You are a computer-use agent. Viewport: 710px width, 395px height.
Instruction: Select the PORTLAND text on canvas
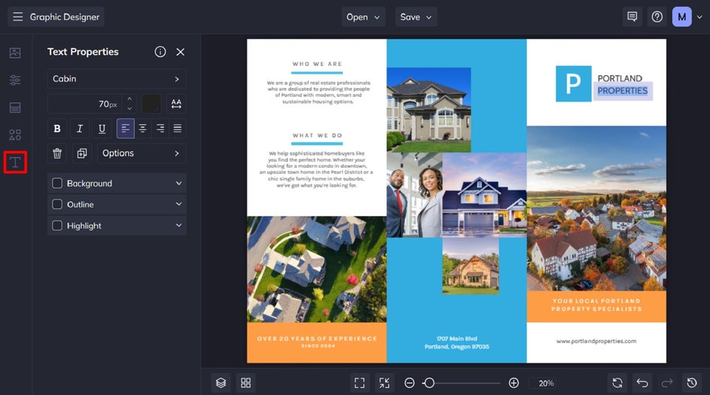pyautogui.click(x=620, y=78)
